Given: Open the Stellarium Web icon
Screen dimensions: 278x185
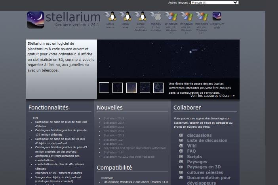Looking at the screenshot, I should pyautogui.click(x=217, y=16).
